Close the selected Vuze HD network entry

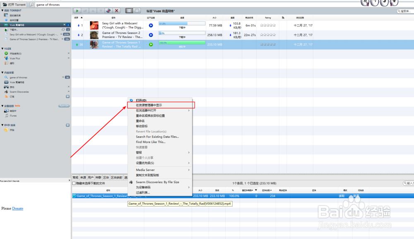(64, 25)
